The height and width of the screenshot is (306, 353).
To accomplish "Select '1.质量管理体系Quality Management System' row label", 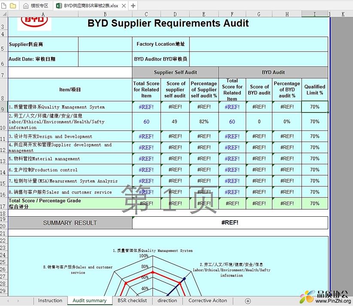I will click(x=70, y=107).
